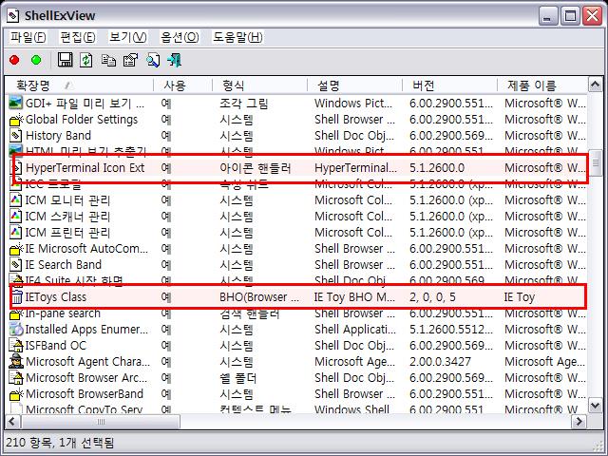The width and height of the screenshot is (608, 456).
Task: Click the horizontal scrollbar left arrow
Action: coord(12,421)
